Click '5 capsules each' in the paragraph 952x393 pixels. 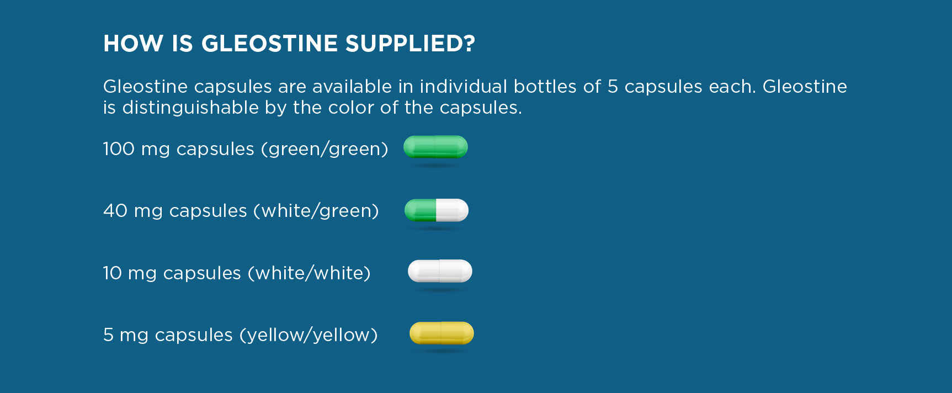point(682,87)
